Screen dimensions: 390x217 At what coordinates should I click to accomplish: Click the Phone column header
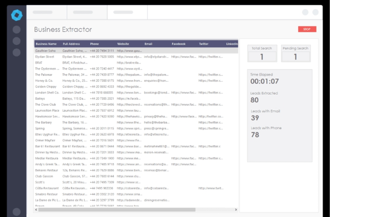(94, 44)
